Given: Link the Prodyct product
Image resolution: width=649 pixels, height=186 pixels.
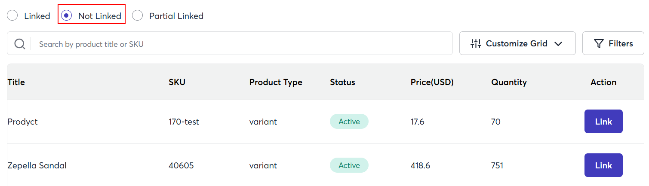Looking at the screenshot, I should coord(603,122).
